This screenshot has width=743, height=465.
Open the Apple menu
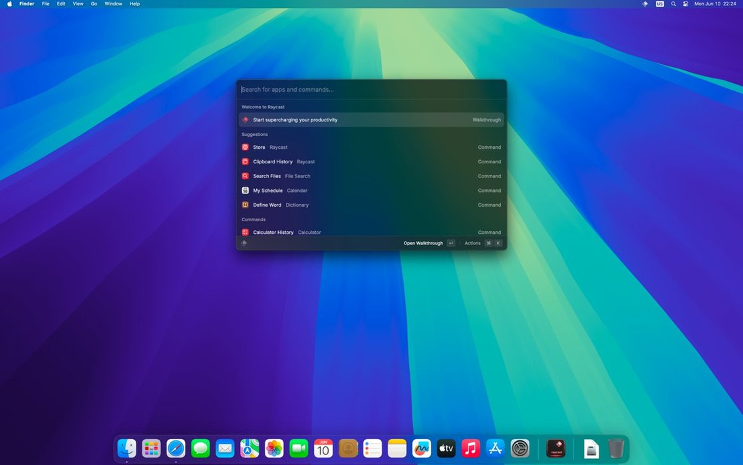pyautogui.click(x=9, y=4)
